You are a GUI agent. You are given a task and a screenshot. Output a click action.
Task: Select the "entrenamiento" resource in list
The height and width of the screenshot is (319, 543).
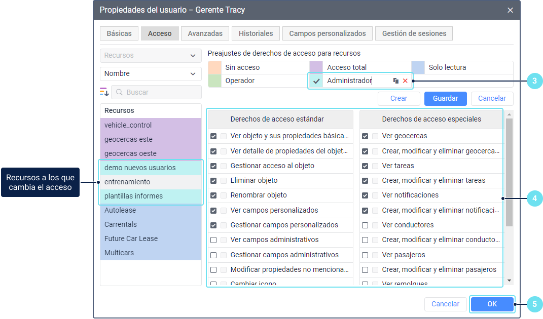127,182
